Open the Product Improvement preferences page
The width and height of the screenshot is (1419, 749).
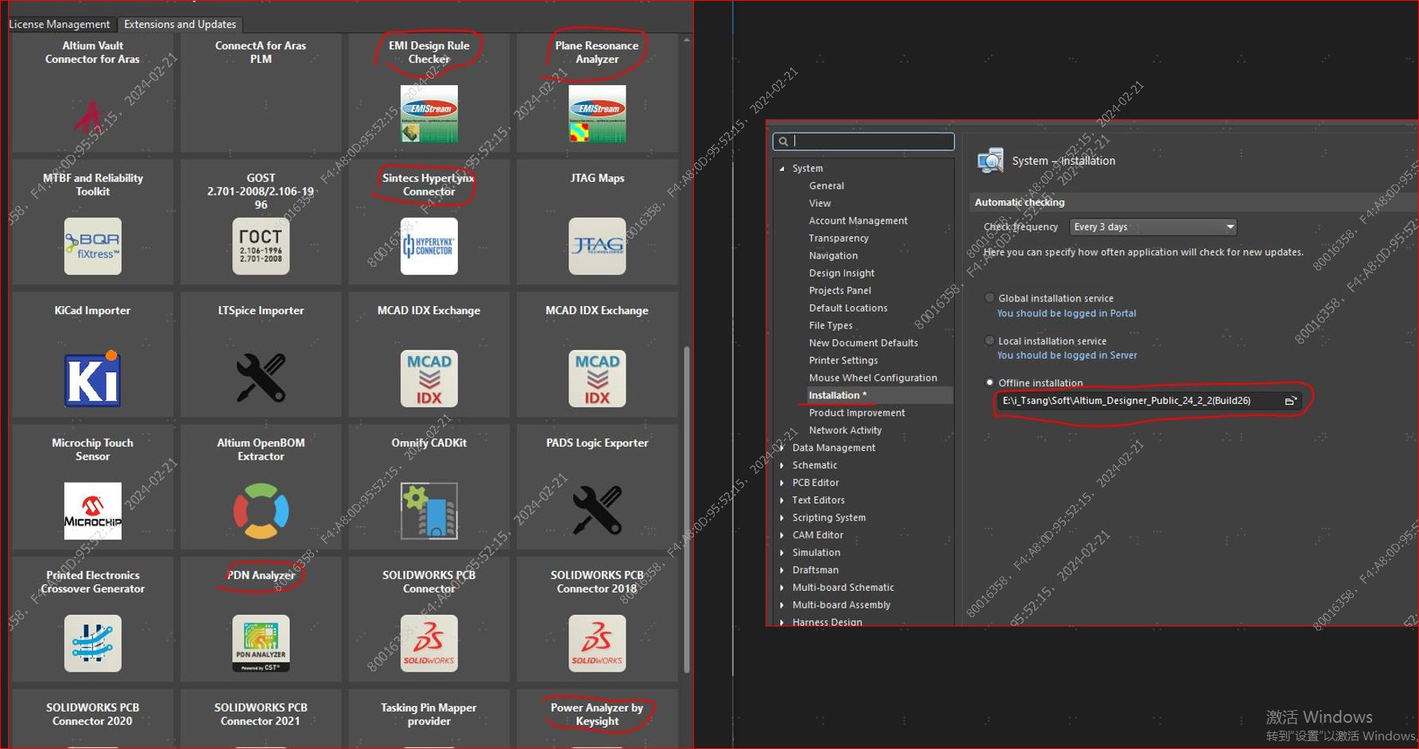[857, 413]
